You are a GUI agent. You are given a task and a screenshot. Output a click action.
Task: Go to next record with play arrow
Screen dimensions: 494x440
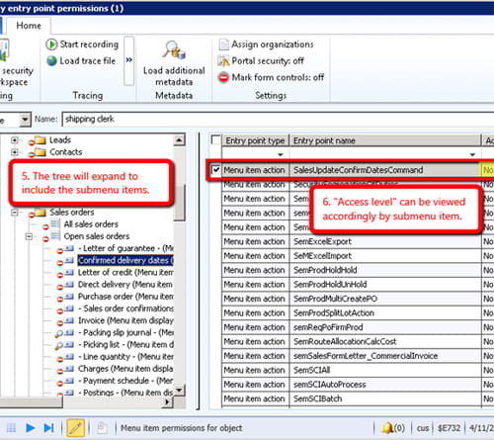click(x=31, y=428)
